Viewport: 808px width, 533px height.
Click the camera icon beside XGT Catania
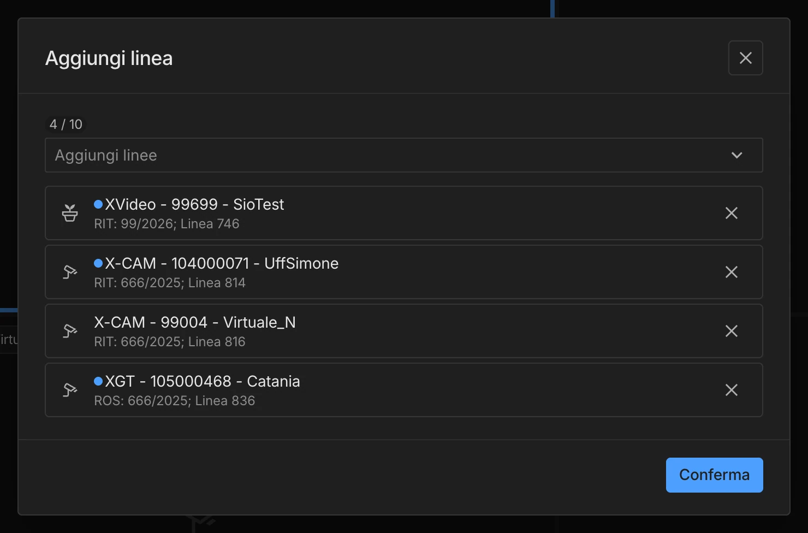click(70, 390)
